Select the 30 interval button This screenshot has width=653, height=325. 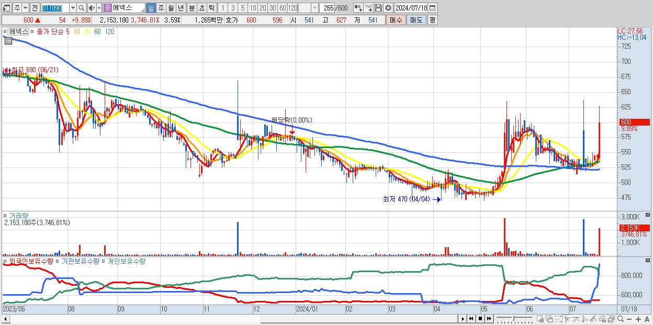tap(273, 8)
